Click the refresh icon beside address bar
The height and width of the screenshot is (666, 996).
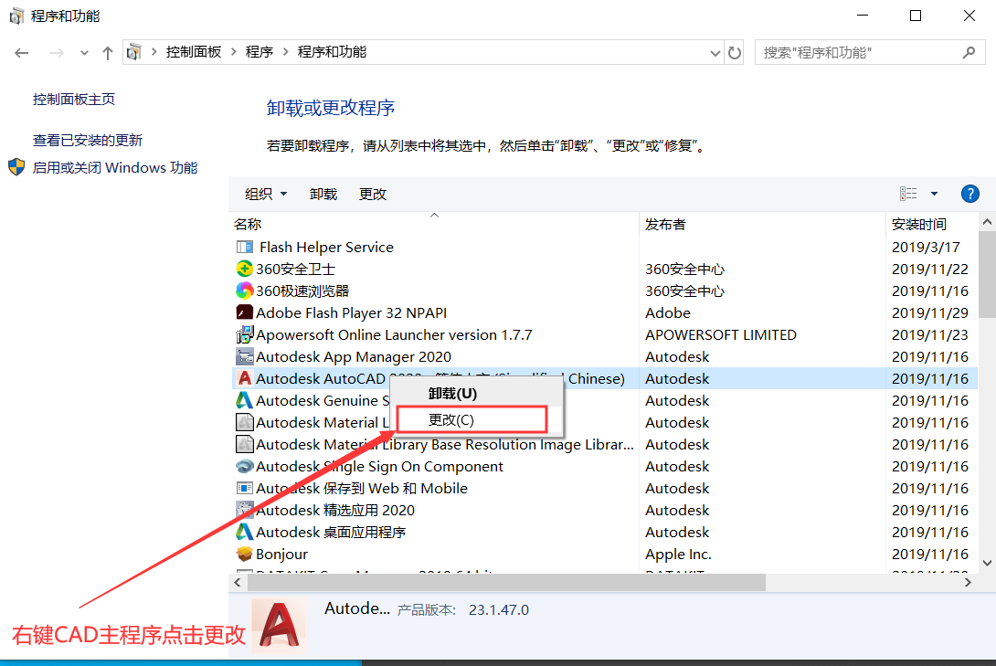tap(735, 53)
